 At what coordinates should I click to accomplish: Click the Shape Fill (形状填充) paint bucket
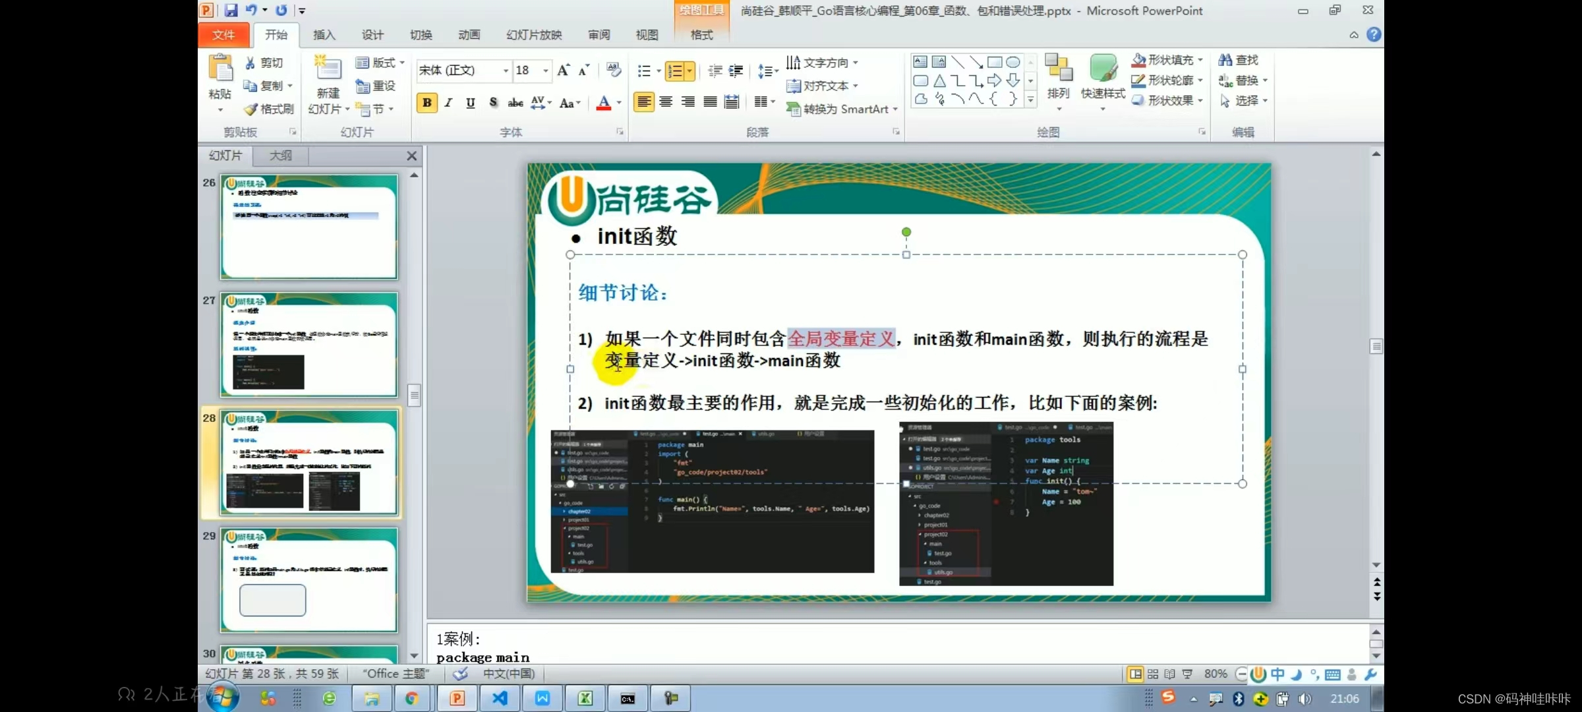[x=1138, y=60]
